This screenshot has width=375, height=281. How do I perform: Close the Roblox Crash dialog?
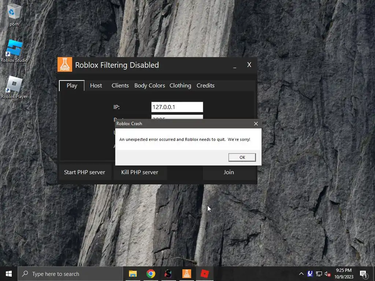256,124
